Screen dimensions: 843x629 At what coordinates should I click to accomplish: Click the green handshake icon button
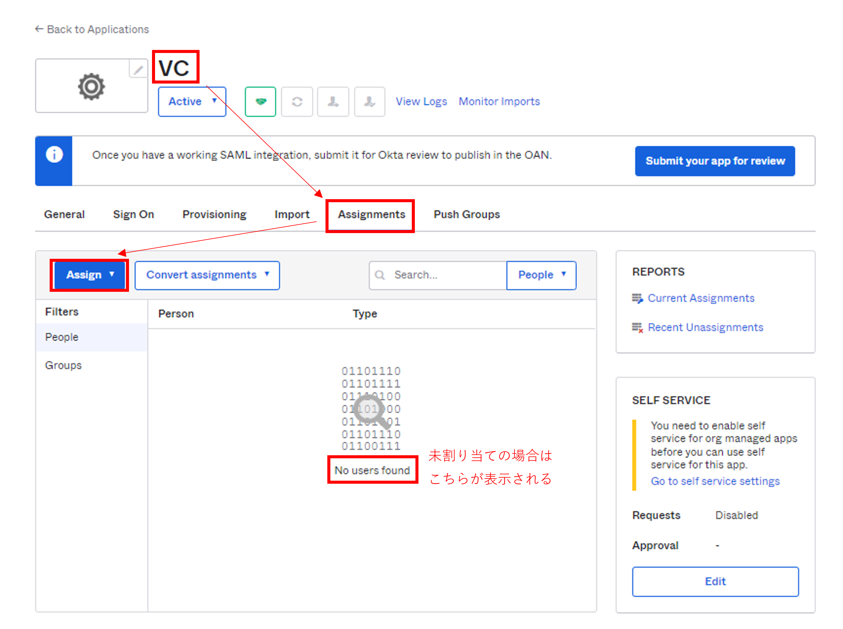click(x=260, y=102)
